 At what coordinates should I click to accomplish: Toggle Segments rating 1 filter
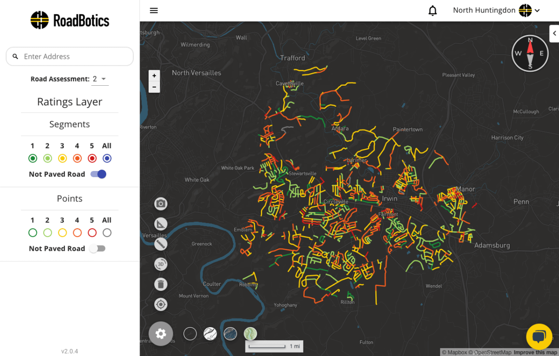[33, 158]
